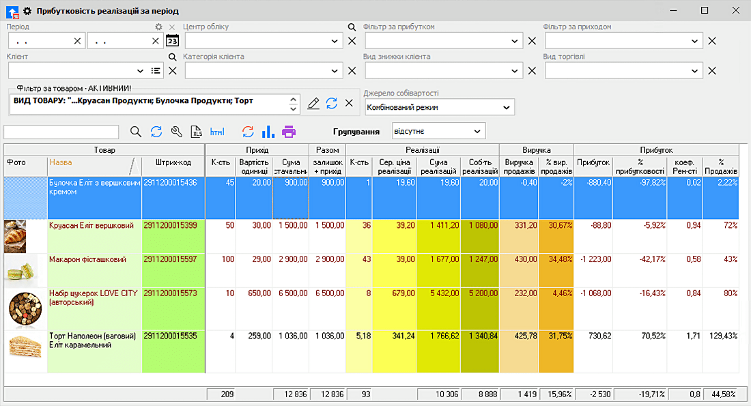This screenshot has width=751, height=406.
Task: Focus the table search input field
Action: [x=61, y=132]
